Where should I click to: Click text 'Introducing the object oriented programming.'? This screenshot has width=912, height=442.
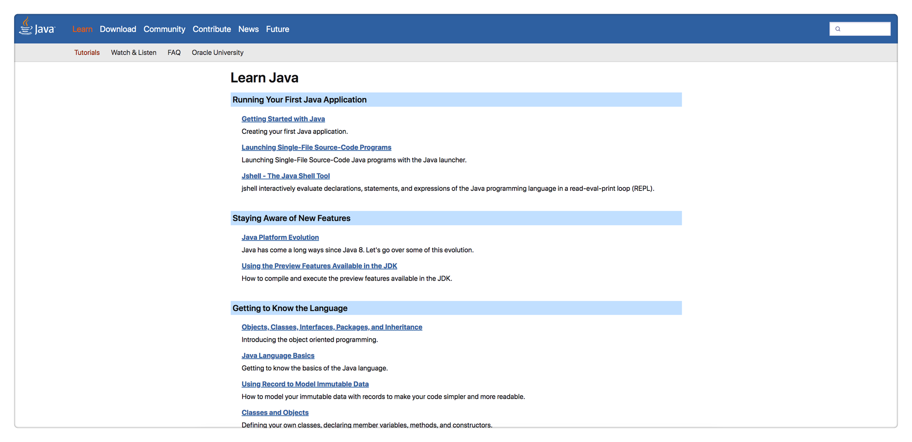point(310,339)
